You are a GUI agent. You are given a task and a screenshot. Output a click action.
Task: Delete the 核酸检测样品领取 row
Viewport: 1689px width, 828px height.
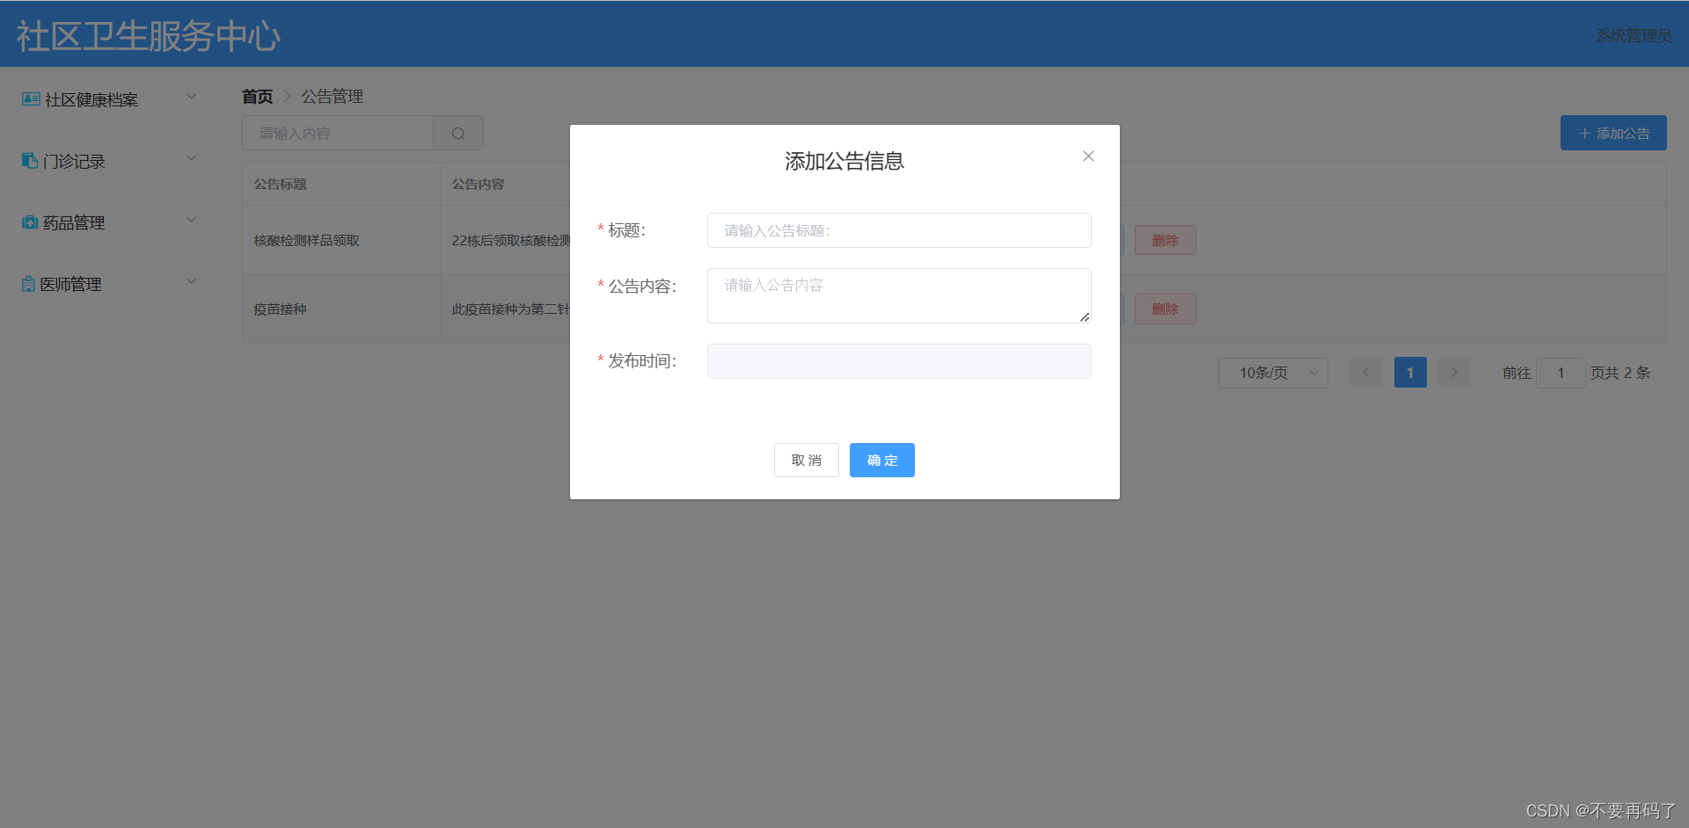pyautogui.click(x=1165, y=240)
